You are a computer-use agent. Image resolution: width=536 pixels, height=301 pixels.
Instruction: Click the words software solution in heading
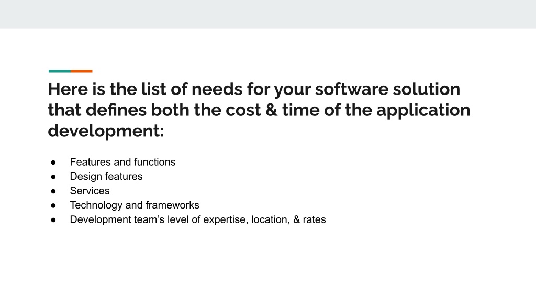point(388,89)
